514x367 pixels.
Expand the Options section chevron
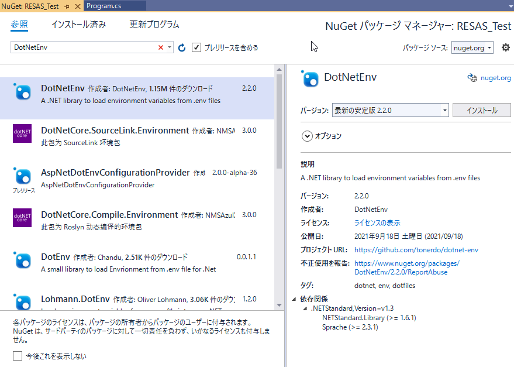click(307, 136)
